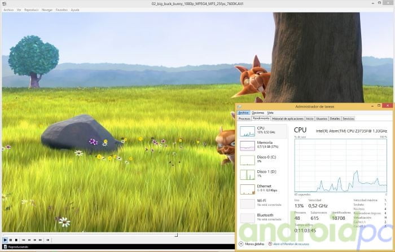Pause the video in the media player
This screenshot has width=395, height=252.
point(11,240)
